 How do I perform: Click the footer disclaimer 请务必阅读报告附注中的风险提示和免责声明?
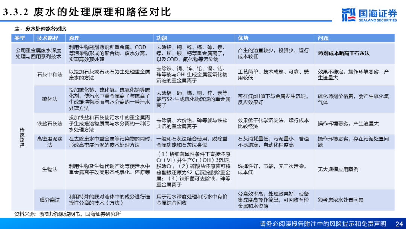pyautogui.click(x=323, y=224)
